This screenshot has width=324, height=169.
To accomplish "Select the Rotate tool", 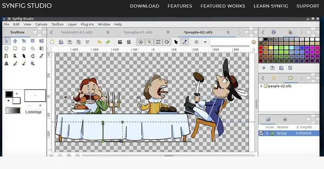I will [x=33, y=41].
